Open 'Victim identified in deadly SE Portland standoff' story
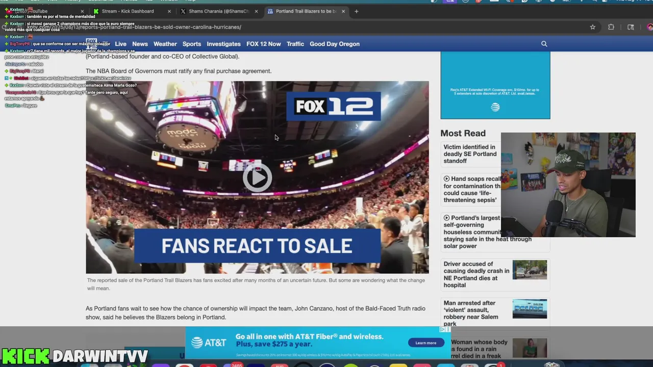This screenshot has width=653, height=367. pyautogui.click(x=470, y=154)
